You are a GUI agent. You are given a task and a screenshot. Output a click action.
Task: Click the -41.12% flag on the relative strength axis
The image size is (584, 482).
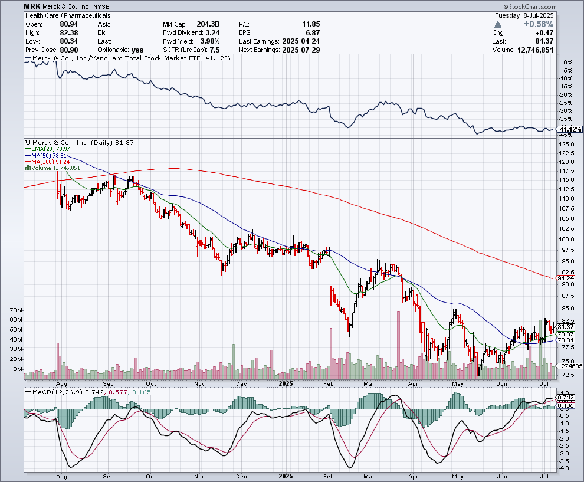coord(569,129)
